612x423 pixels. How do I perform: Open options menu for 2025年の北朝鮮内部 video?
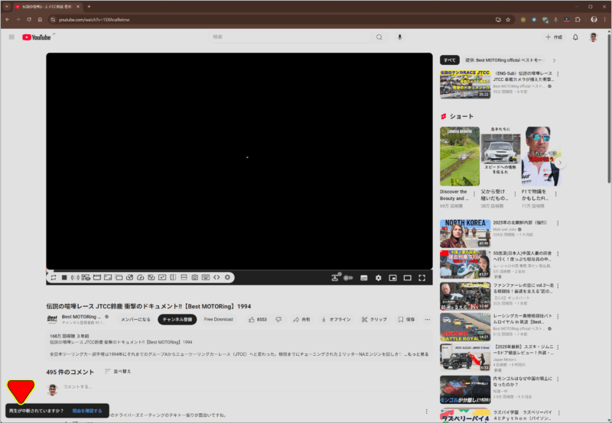558,223
